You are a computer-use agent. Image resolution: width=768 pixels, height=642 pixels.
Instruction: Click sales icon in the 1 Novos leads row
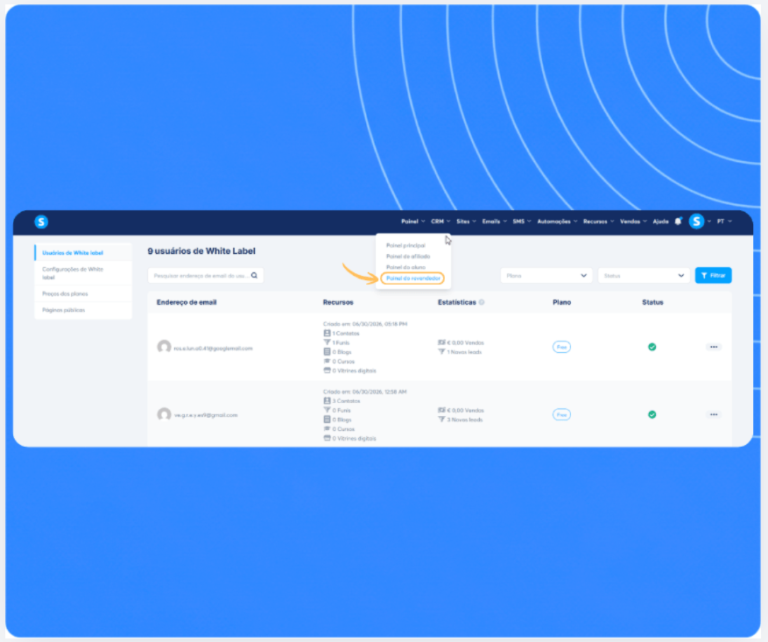tap(441, 342)
